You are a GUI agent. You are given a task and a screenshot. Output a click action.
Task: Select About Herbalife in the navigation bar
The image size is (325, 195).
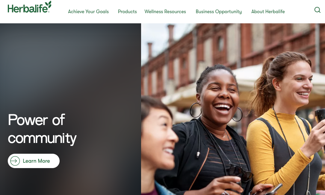click(x=268, y=12)
